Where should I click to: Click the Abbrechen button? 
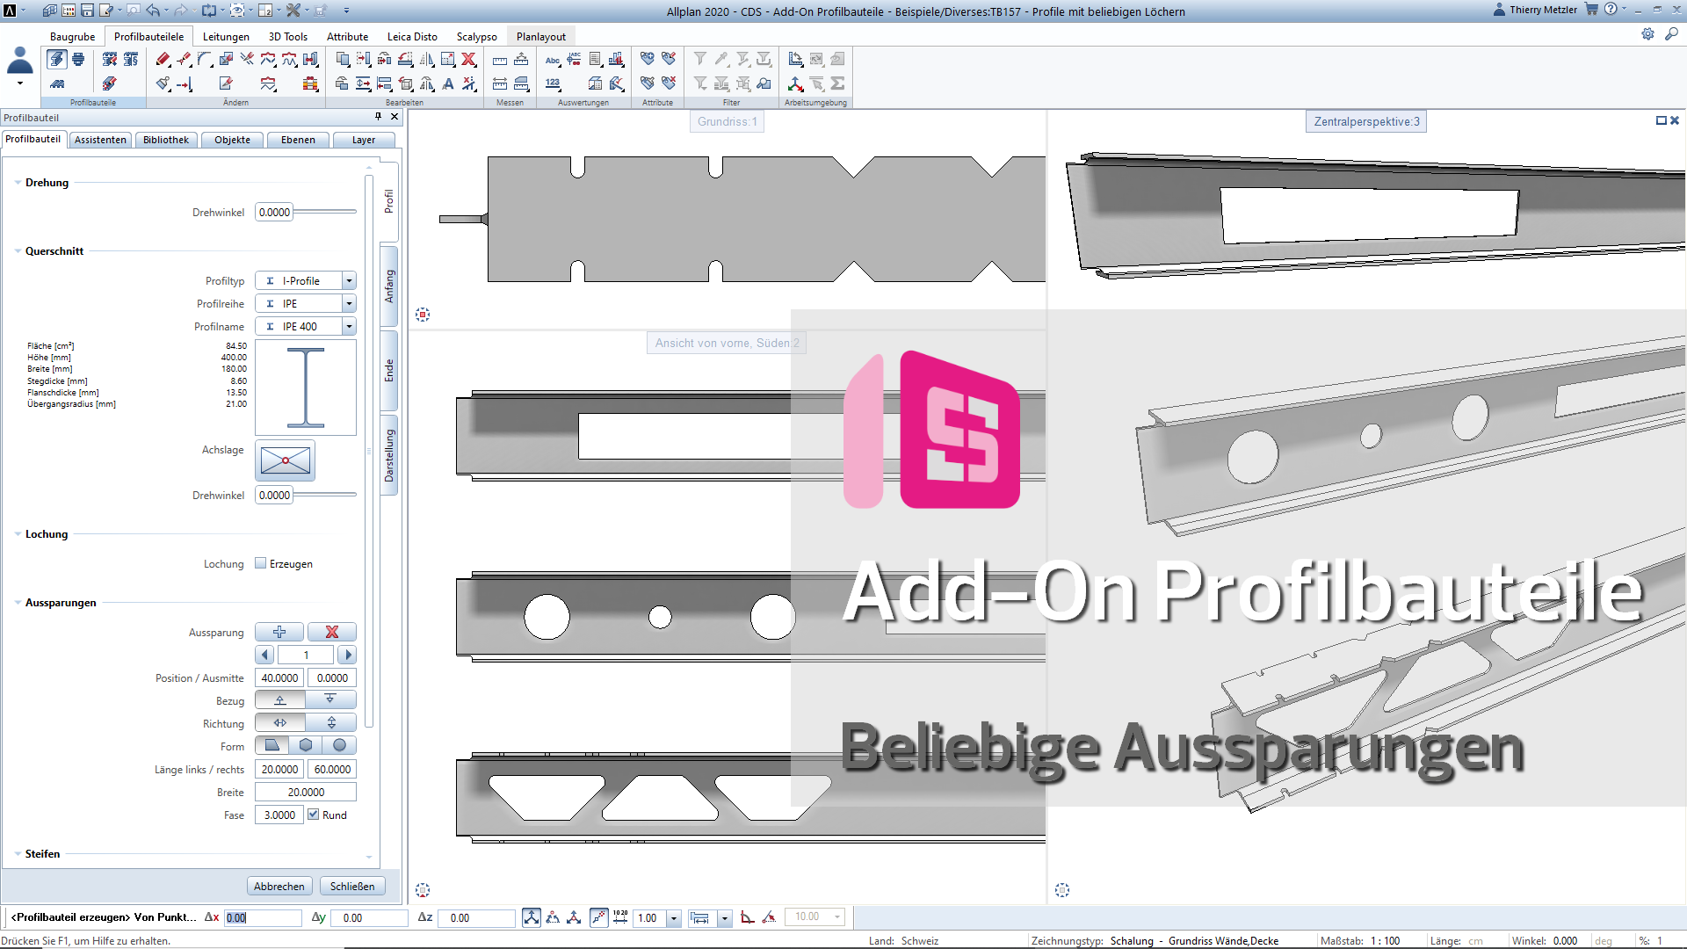pyautogui.click(x=279, y=886)
